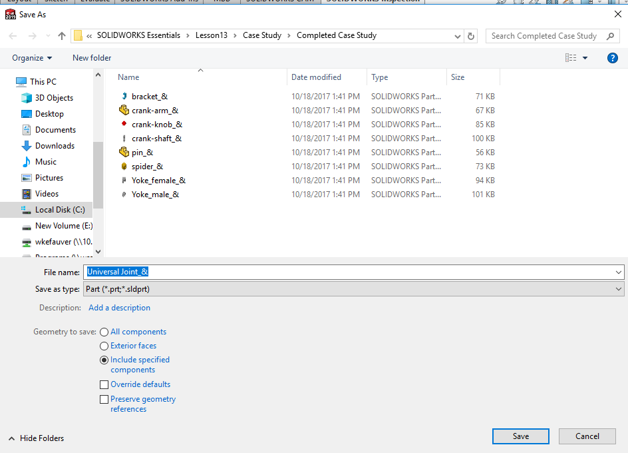Enable Override defaults checkbox

pyautogui.click(x=104, y=385)
